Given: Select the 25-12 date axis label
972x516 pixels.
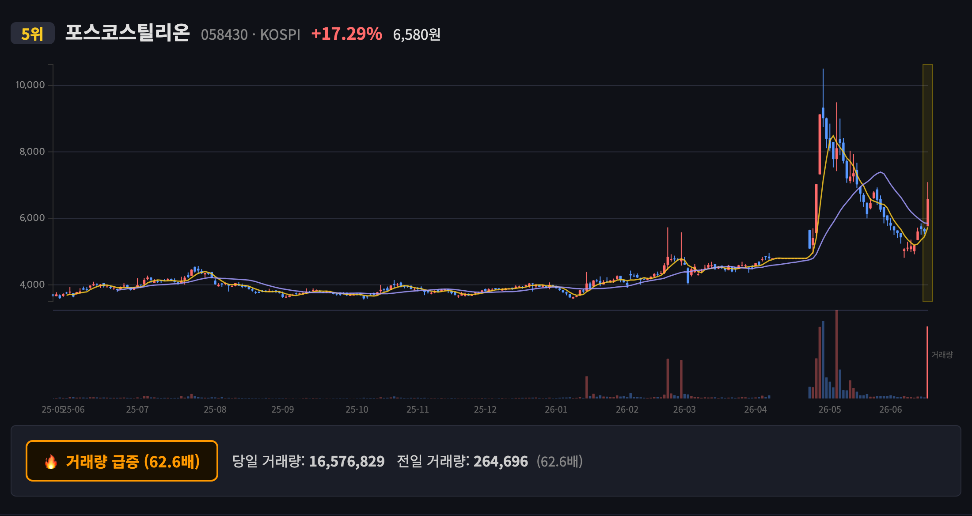Looking at the screenshot, I should pyautogui.click(x=486, y=410).
